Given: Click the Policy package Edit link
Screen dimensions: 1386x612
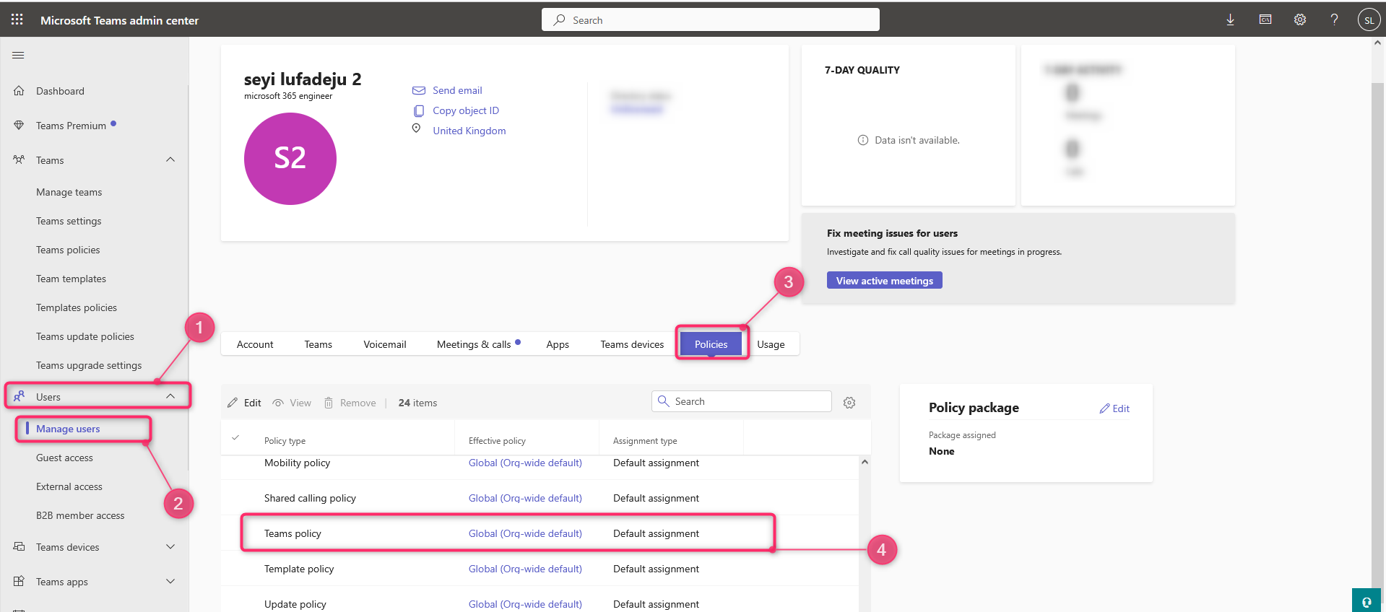Looking at the screenshot, I should coord(1121,408).
